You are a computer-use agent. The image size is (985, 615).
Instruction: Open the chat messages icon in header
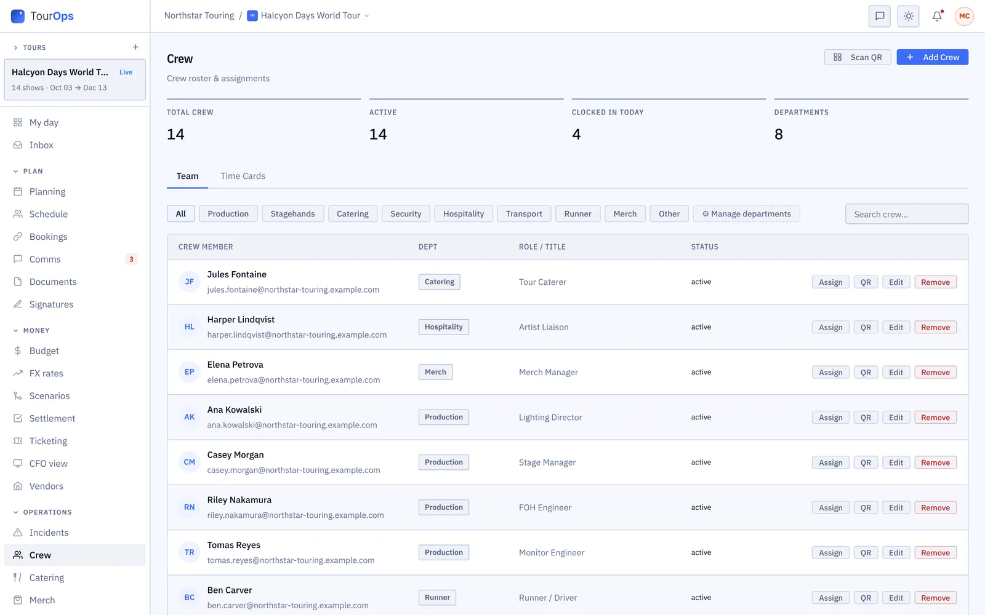pyautogui.click(x=880, y=16)
